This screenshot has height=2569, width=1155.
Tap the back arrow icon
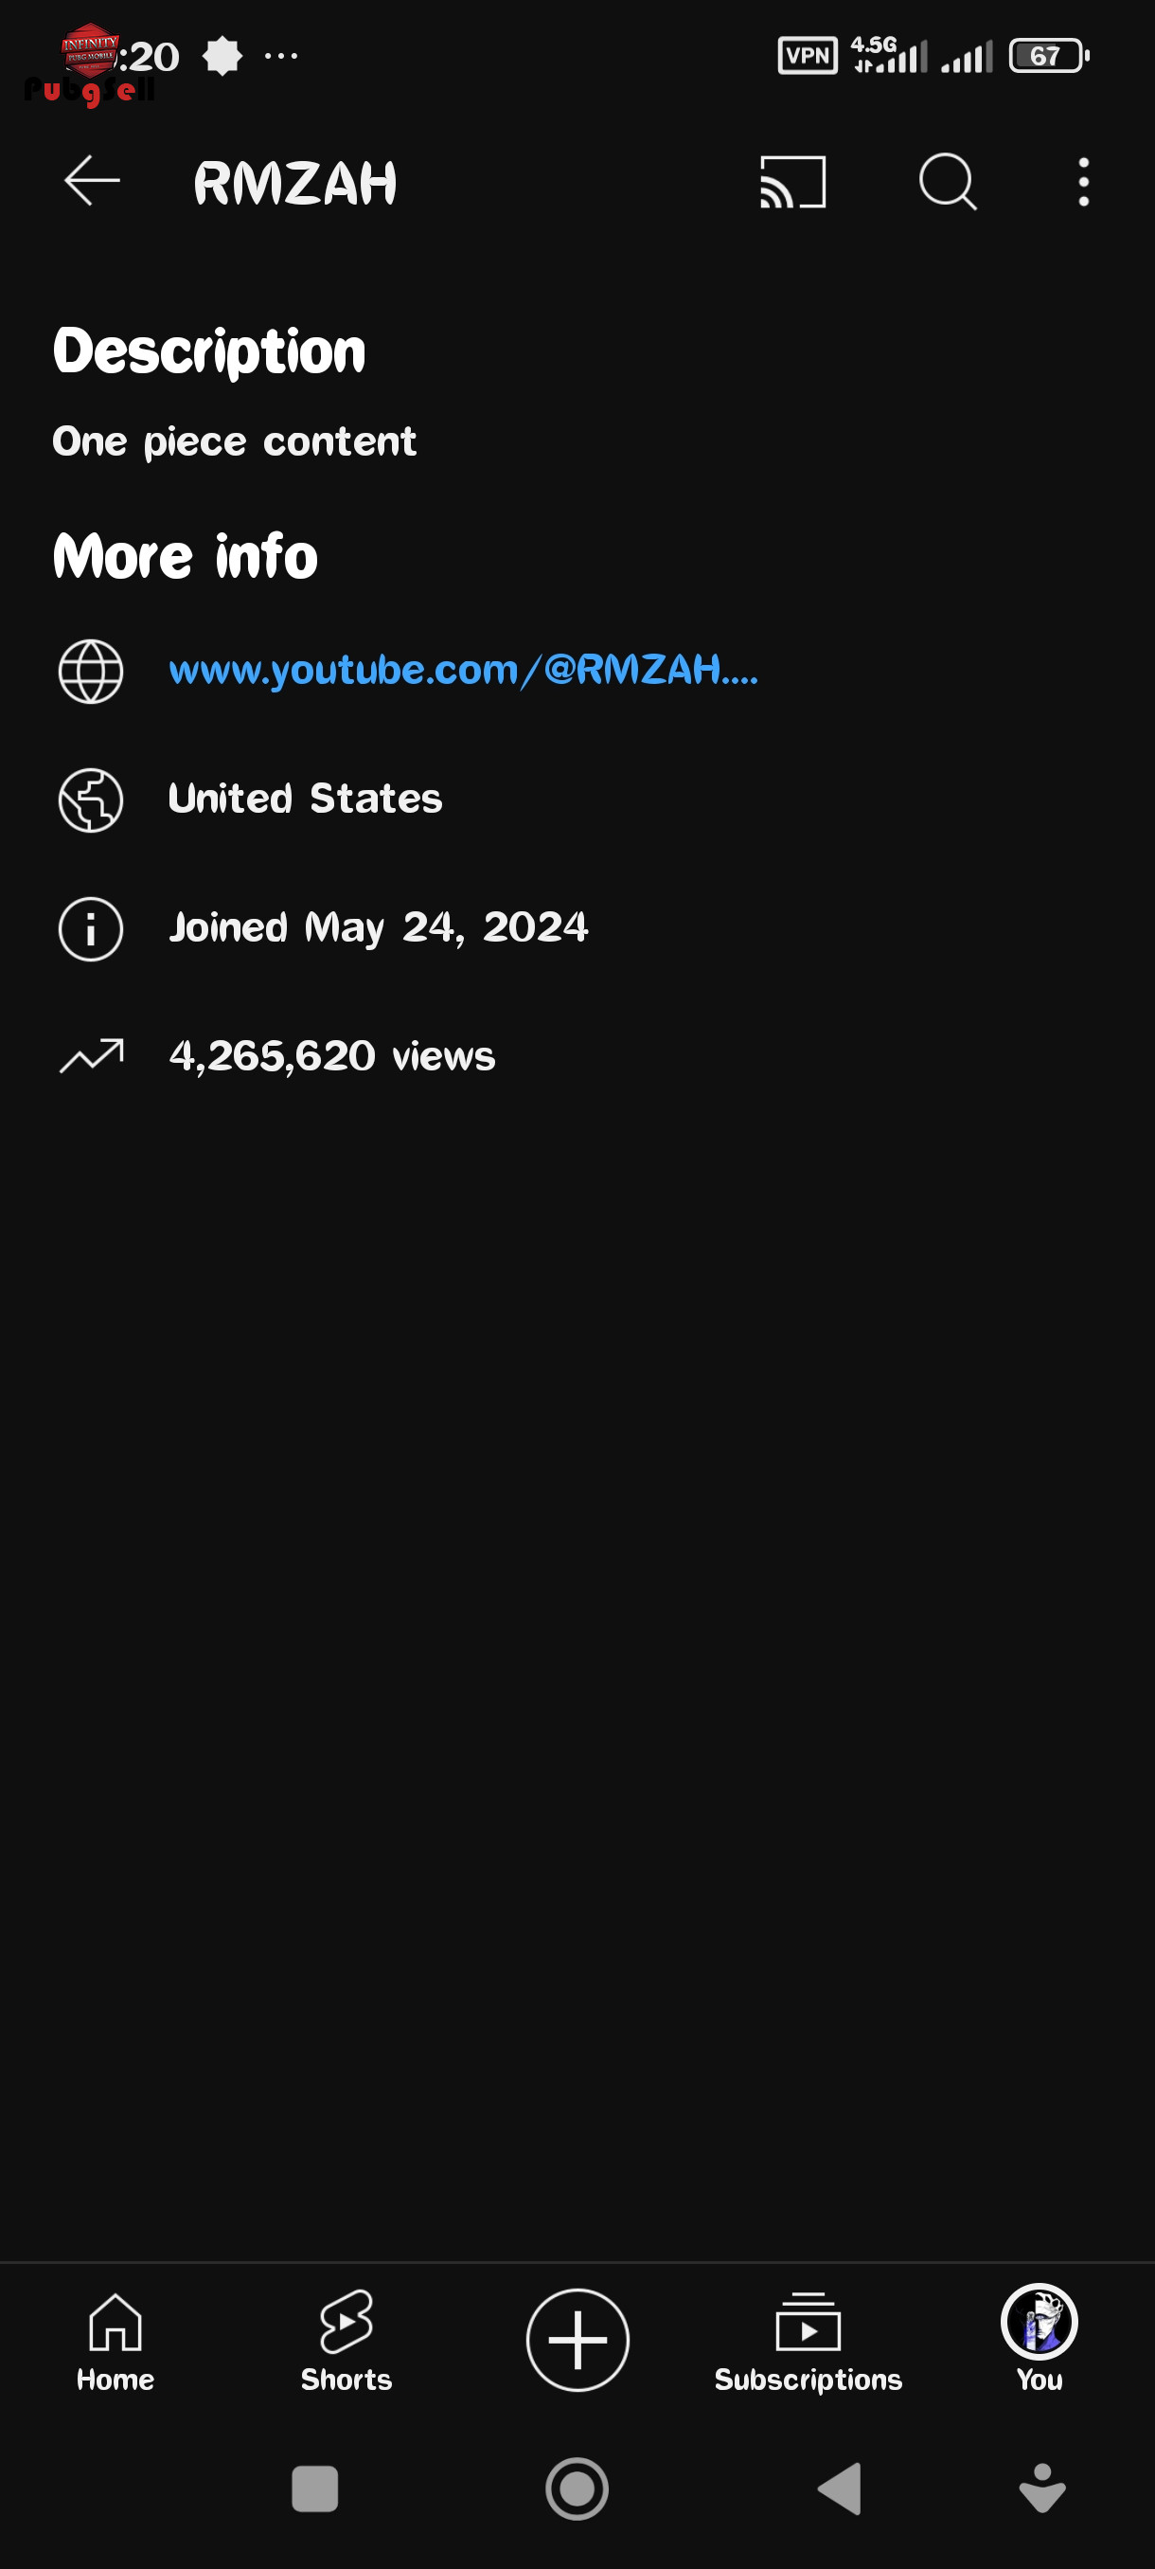92,182
